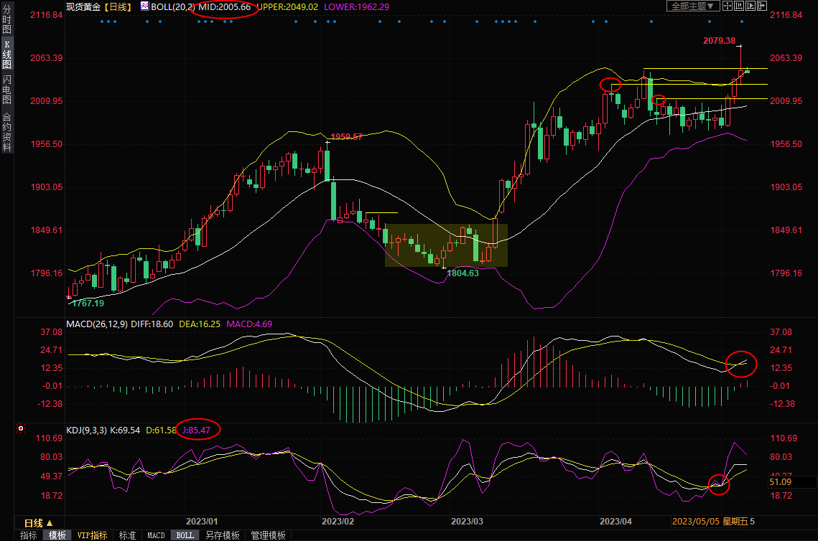Viewport: 818px width, 541px height.
Task: Click the horizontal range measure icon
Action: [739, 6]
